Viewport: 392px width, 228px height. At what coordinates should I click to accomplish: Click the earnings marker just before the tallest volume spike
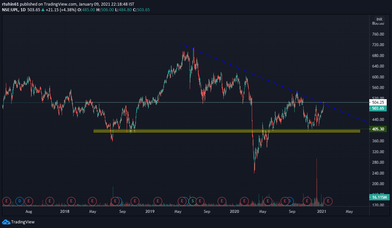click(307, 201)
